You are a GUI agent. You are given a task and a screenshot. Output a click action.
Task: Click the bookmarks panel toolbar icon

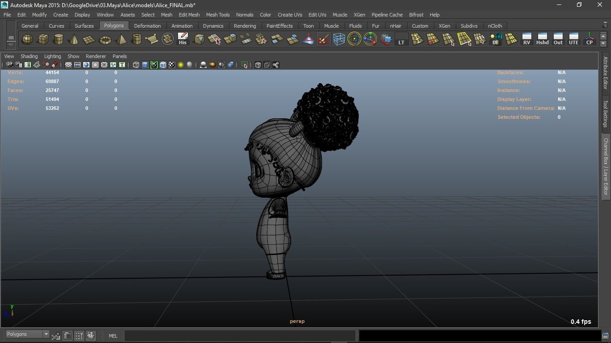[x=27, y=65]
